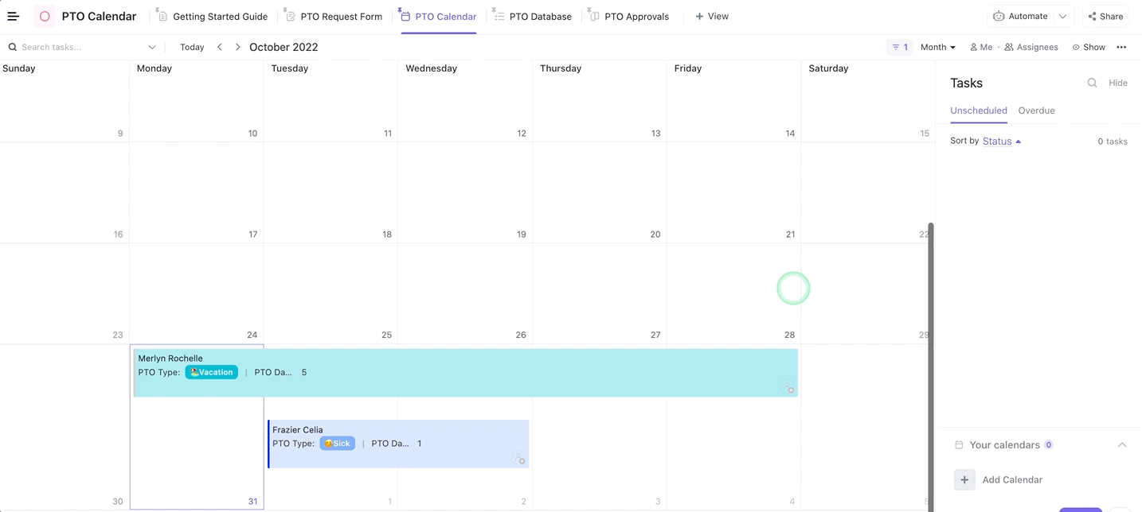Click the Sick PTO type tag
This screenshot has height=512, width=1142.
338,444
